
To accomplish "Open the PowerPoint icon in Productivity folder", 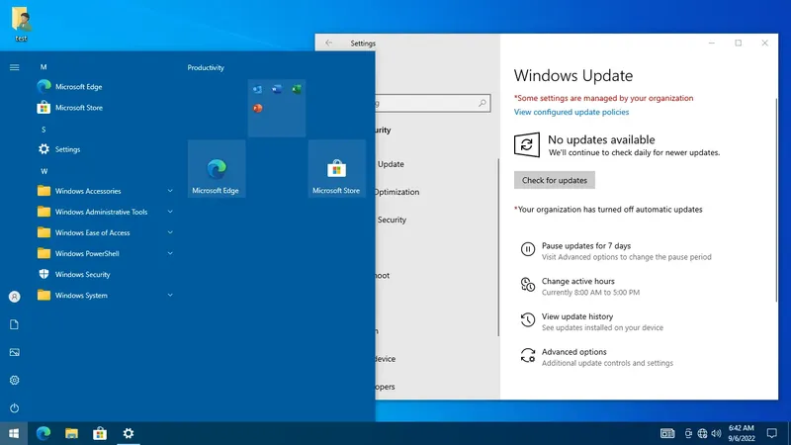I will click(x=258, y=108).
